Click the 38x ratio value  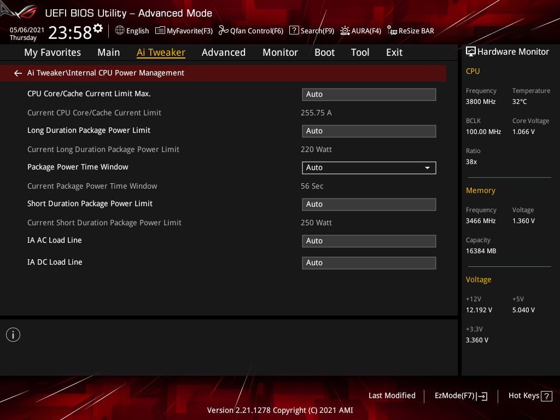coord(471,161)
